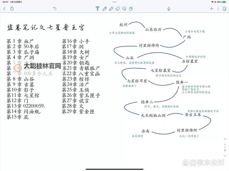Select the Pen tool
This screenshot has height=171, width=229.
[104, 9]
